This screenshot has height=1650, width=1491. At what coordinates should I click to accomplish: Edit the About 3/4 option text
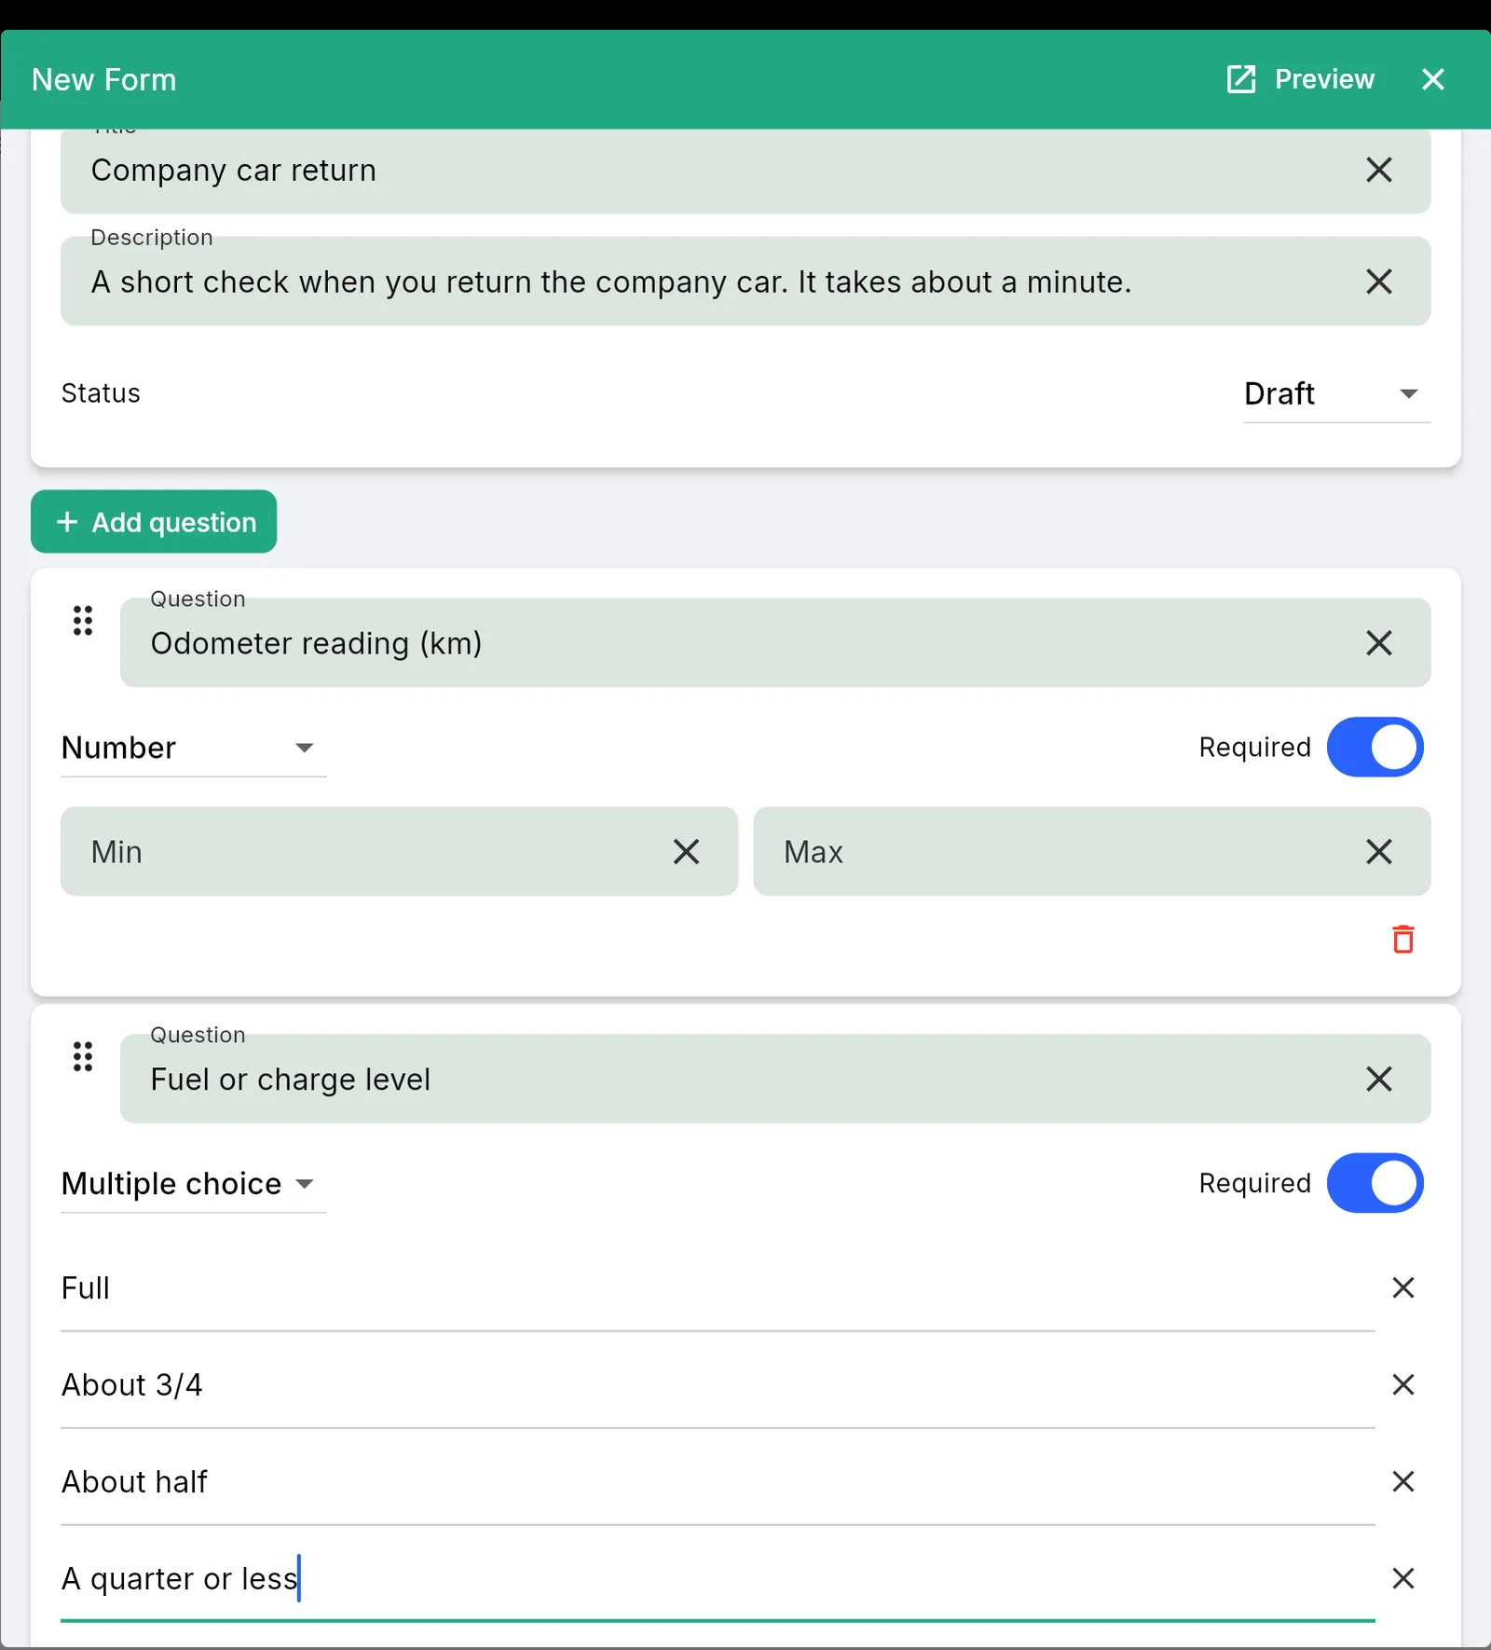[718, 1385]
